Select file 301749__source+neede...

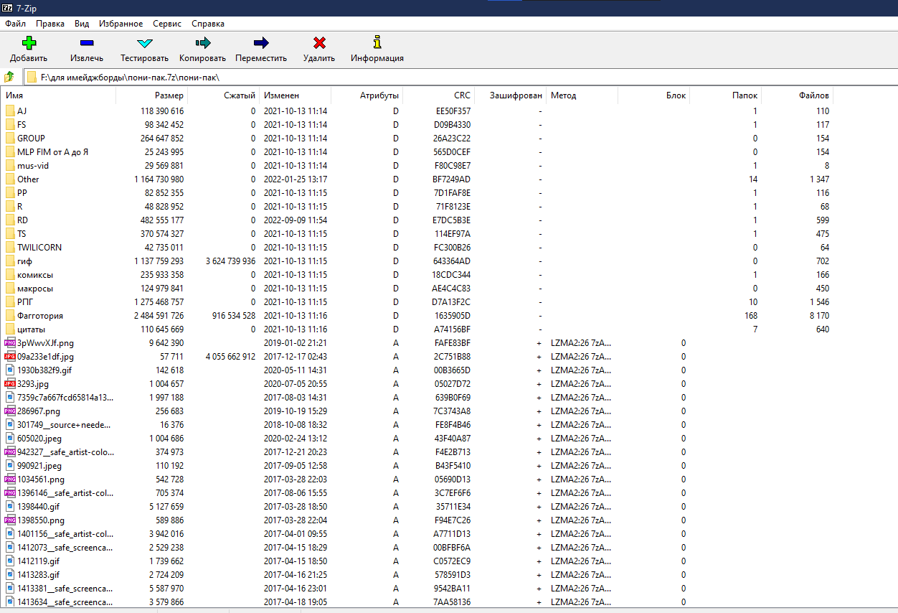[65, 425]
